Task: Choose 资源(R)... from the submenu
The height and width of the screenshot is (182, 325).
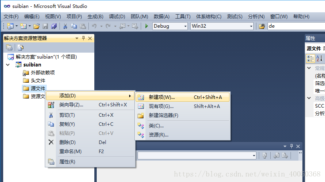Action: pyautogui.click(x=182, y=135)
